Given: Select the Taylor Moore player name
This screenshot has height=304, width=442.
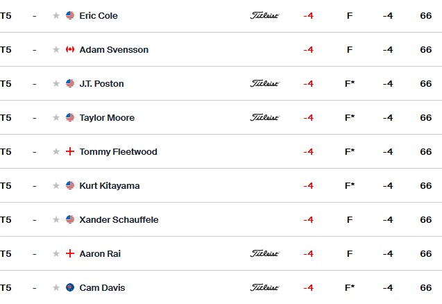Looking at the screenshot, I should click(x=107, y=117).
